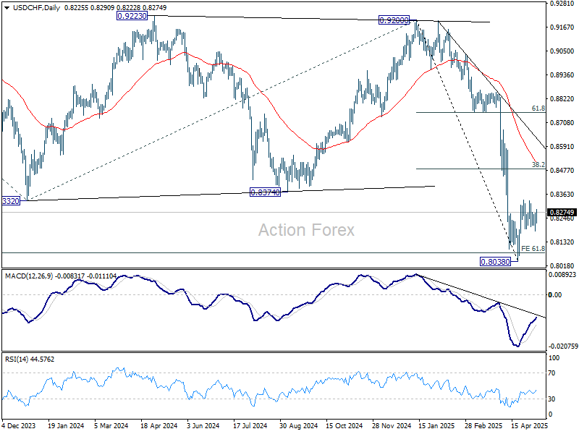This screenshot has height=434, width=579.
Task: Click the 0.92000 peak price label
Action: [397, 21]
